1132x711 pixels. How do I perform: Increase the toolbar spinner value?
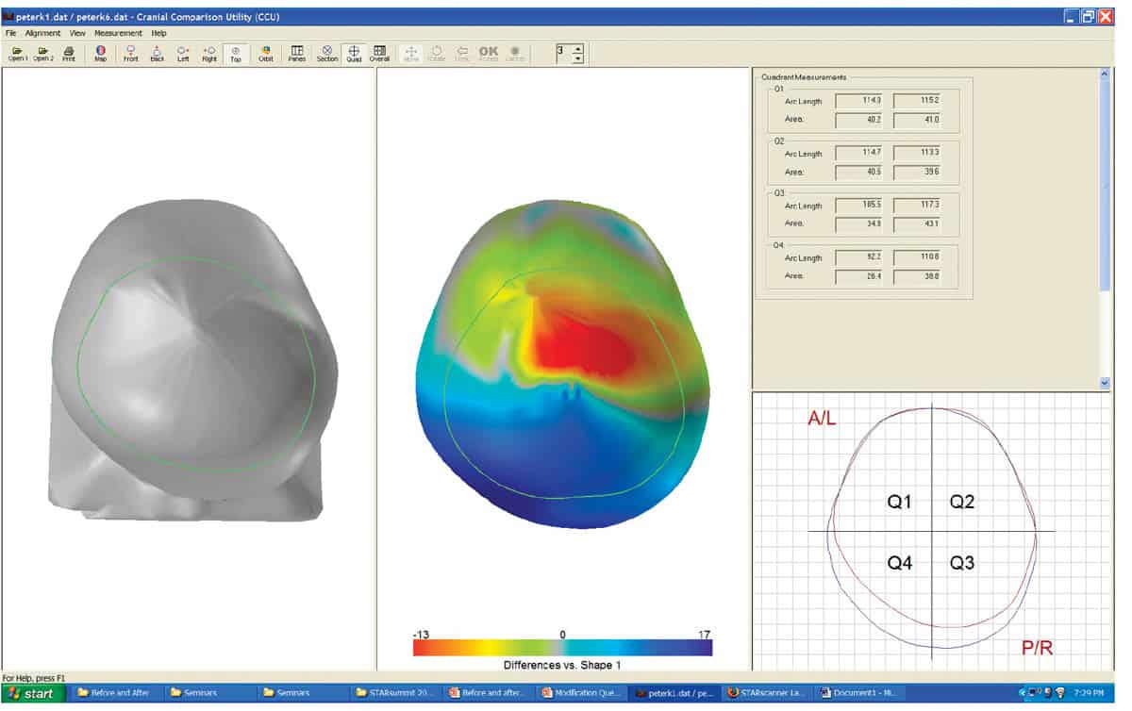(578, 48)
